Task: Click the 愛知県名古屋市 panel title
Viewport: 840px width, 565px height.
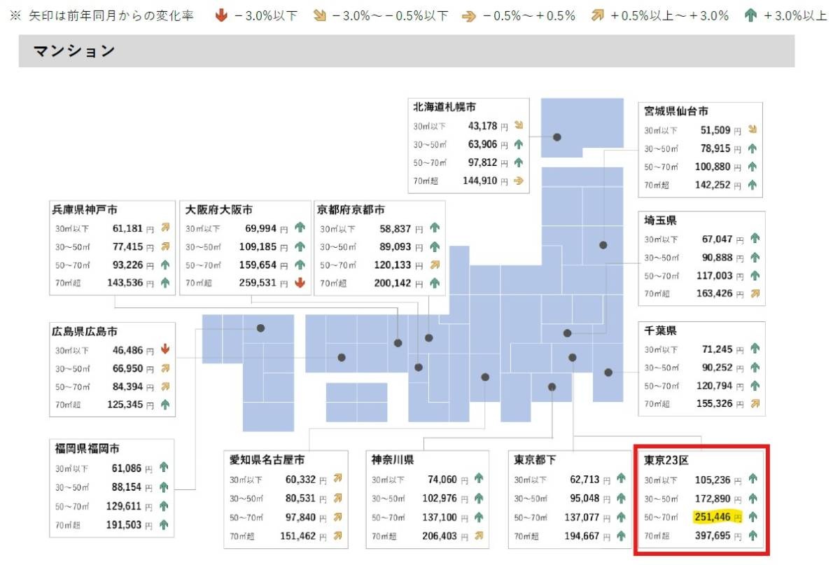Action: 267,460
